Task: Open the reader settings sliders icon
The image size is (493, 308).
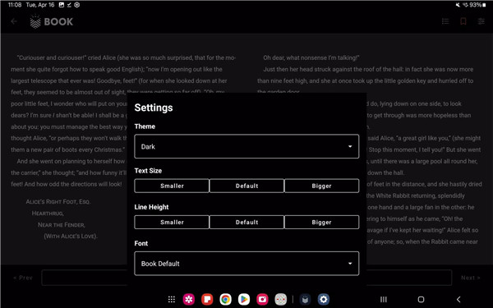Action: pyautogui.click(x=481, y=21)
